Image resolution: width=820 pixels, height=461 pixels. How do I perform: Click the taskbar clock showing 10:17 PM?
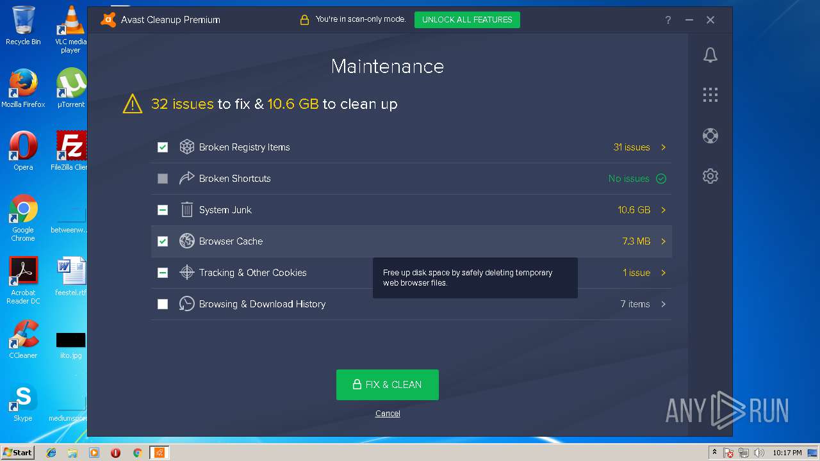(x=787, y=453)
